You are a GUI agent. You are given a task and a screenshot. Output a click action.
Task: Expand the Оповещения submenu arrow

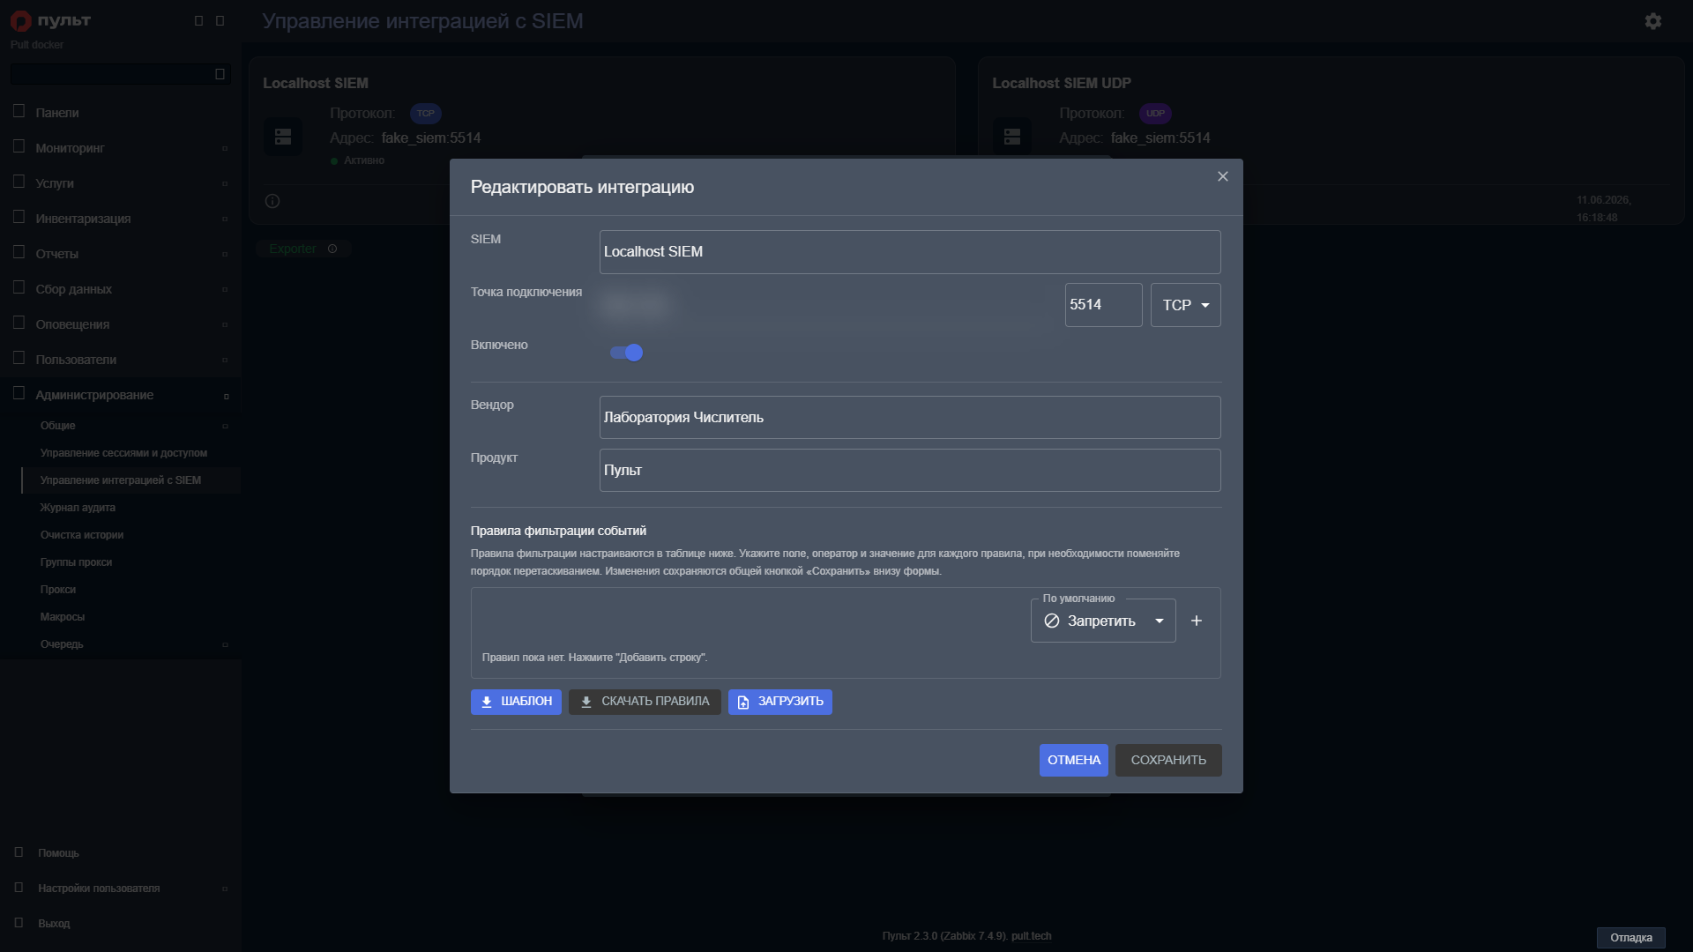click(225, 324)
